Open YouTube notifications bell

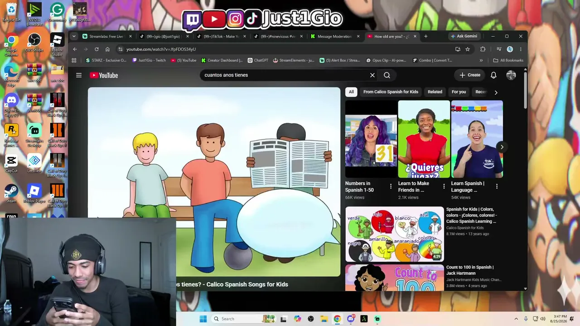493,75
